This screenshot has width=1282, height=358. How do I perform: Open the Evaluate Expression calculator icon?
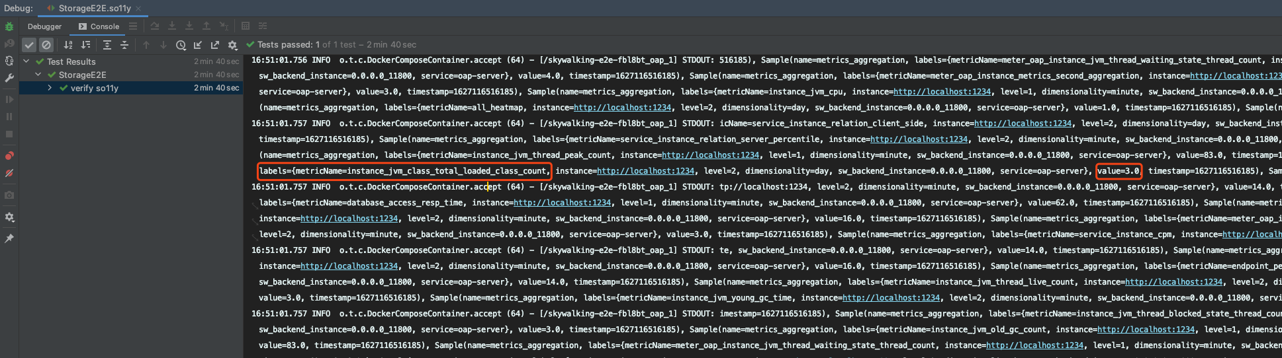click(246, 26)
